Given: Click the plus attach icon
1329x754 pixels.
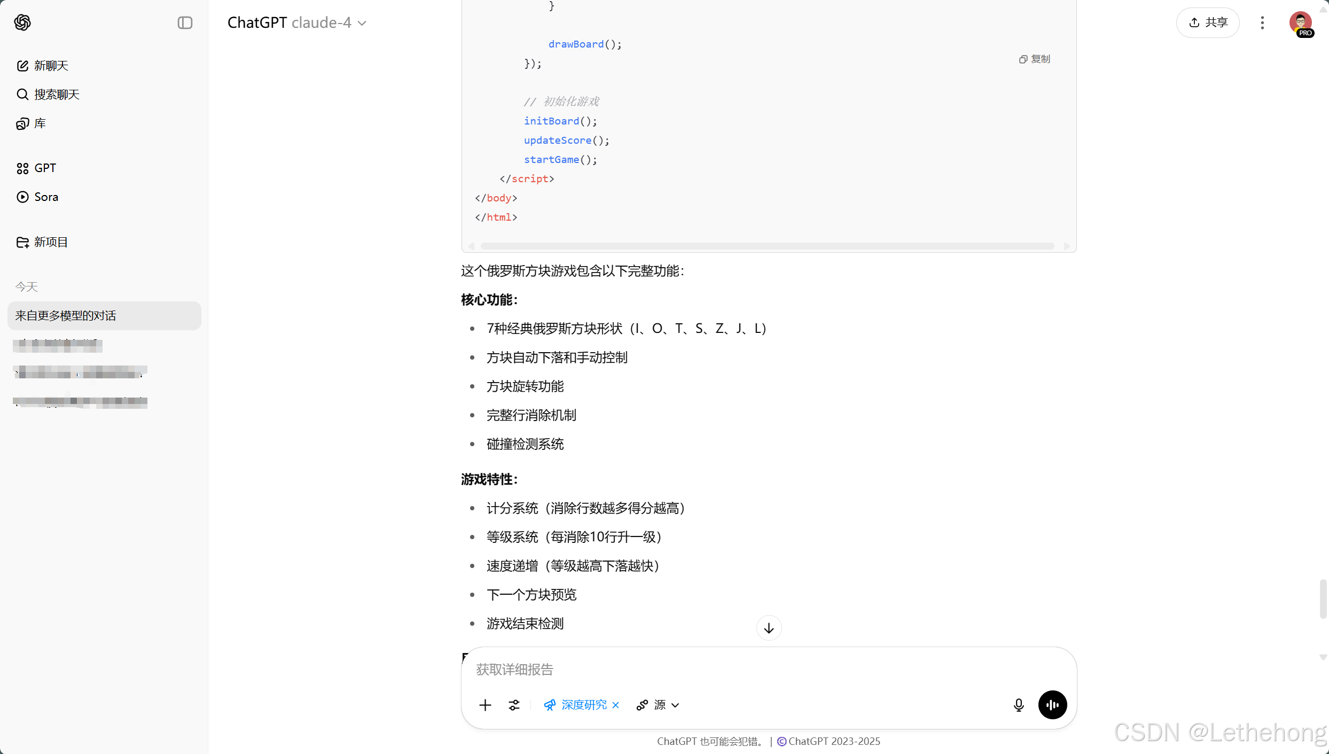Looking at the screenshot, I should click(485, 705).
